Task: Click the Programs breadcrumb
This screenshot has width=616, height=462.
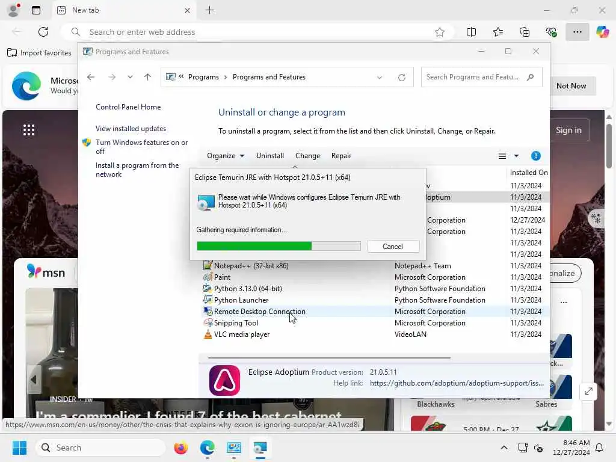Action: click(203, 77)
